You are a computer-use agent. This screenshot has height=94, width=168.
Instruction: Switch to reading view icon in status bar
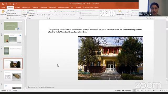[x=142, y=90]
